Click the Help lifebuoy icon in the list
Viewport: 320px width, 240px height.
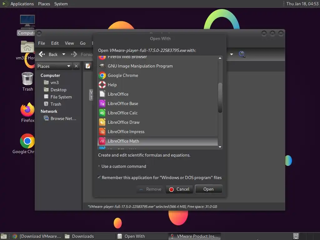coord(102,85)
